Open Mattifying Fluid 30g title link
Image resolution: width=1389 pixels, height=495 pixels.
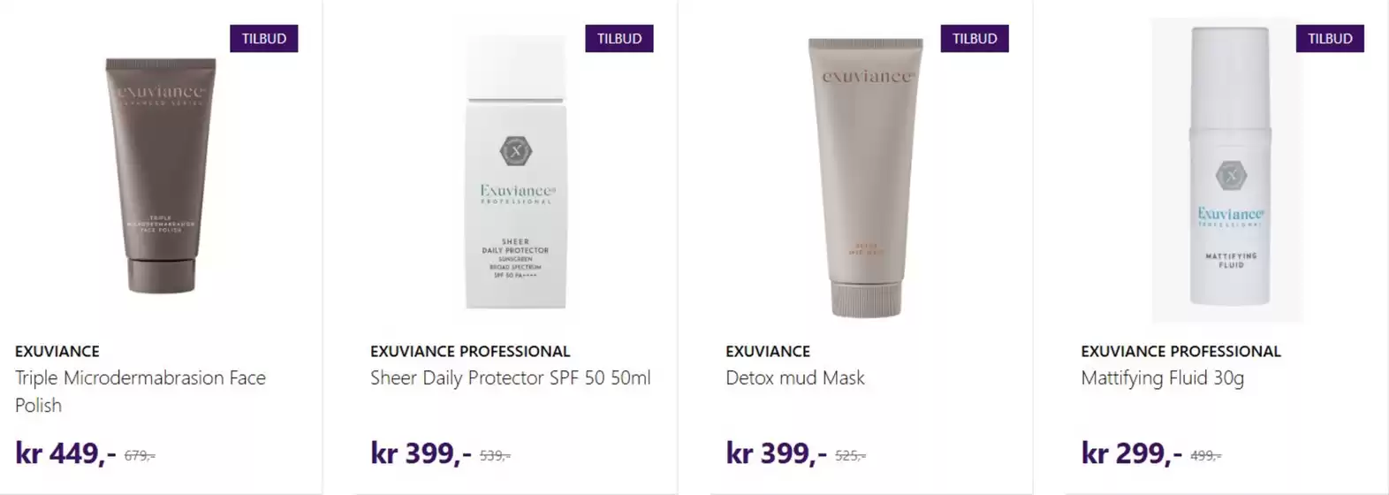point(1163,378)
